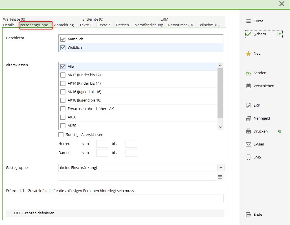Click the Verschieben calendar icon
The image size is (290, 225).
pyautogui.click(x=249, y=86)
